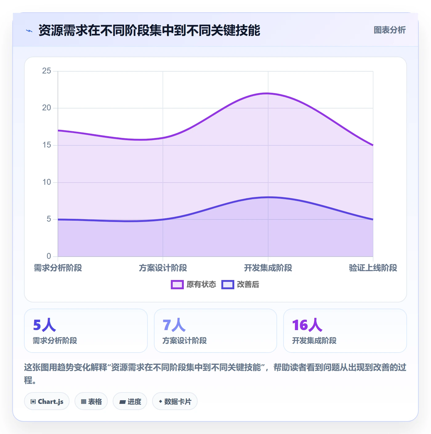Click the 需求分析阶段 x-axis label

pos(58,268)
